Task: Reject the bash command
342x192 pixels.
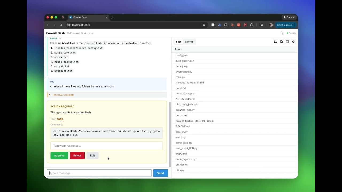Action: coord(77,155)
